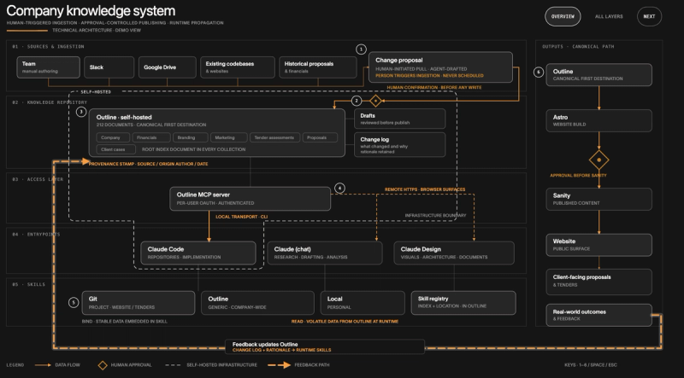Screen dimensions: 684x378
Task: Select the Sanity published content card
Action: [599, 200]
